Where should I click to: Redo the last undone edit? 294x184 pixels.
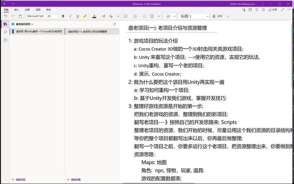pos(13,16)
